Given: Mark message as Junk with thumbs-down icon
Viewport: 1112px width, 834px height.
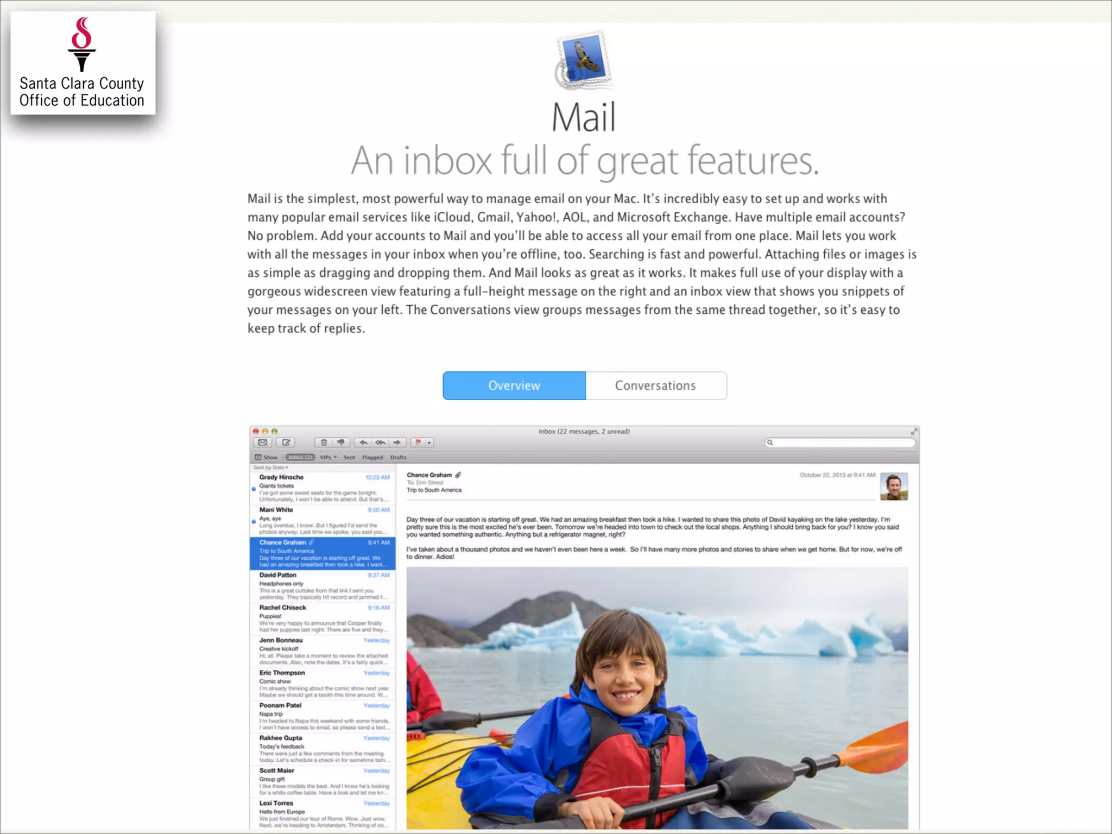Looking at the screenshot, I should tap(341, 443).
